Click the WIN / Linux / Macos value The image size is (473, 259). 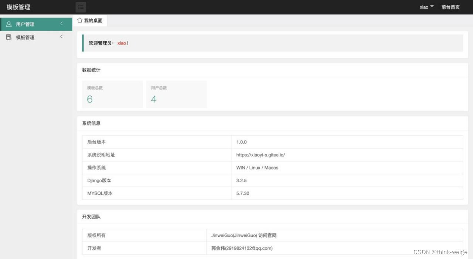pyautogui.click(x=257, y=168)
